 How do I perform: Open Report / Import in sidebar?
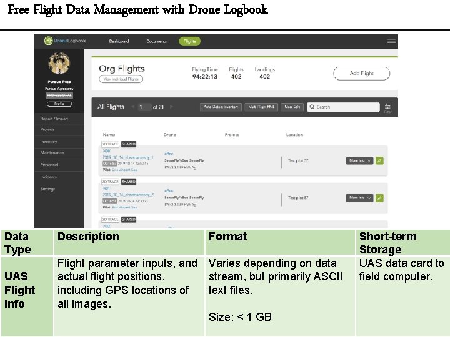coord(54,119)
